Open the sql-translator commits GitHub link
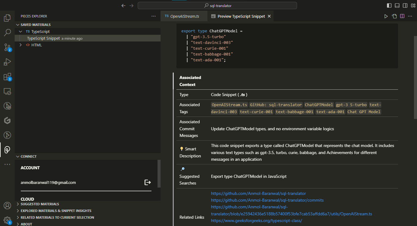417x226 pixels. pos(267,200)
